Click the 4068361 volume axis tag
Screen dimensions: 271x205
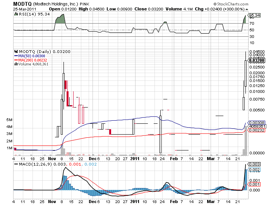click(x=257, y=126)
